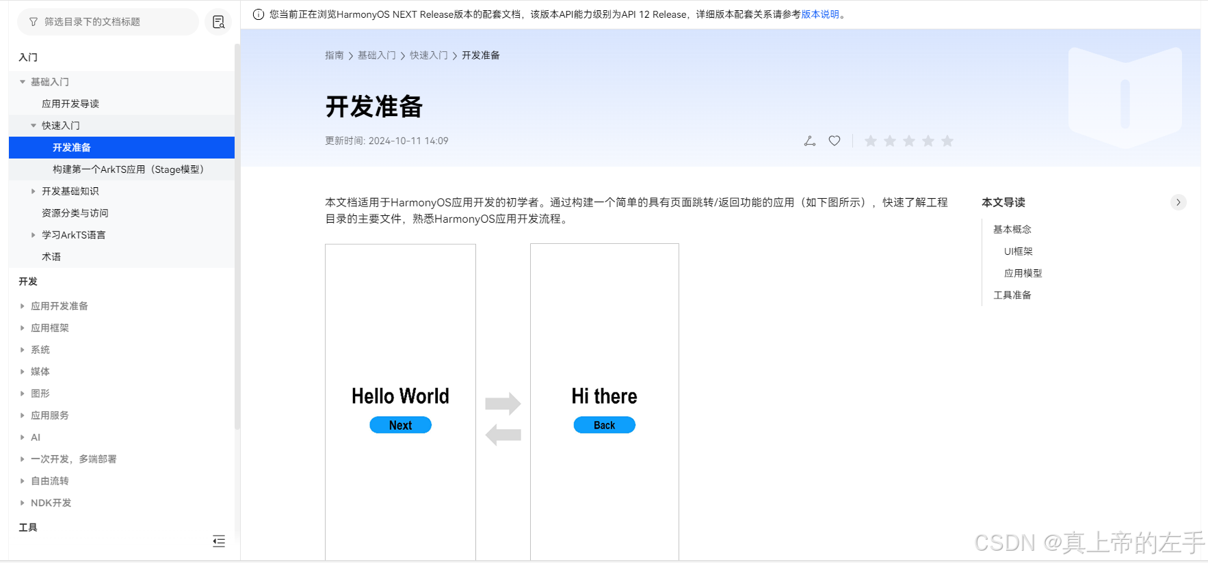
Task: Go to 基础入门 in the breadcrumb
Action: tap(377, 55)
